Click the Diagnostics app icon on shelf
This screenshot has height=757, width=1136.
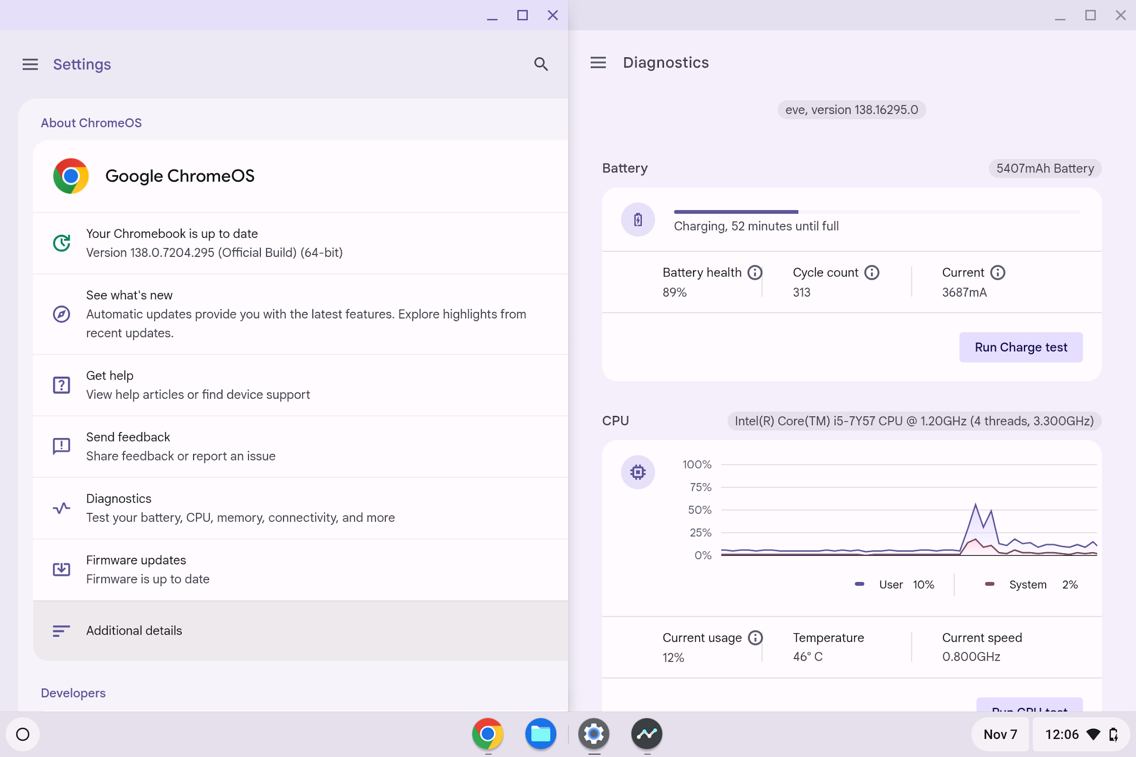pyautogui.click(x=646, y=733)
